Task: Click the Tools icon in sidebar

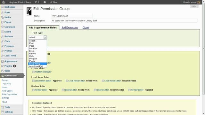Action: pos(2,107)
